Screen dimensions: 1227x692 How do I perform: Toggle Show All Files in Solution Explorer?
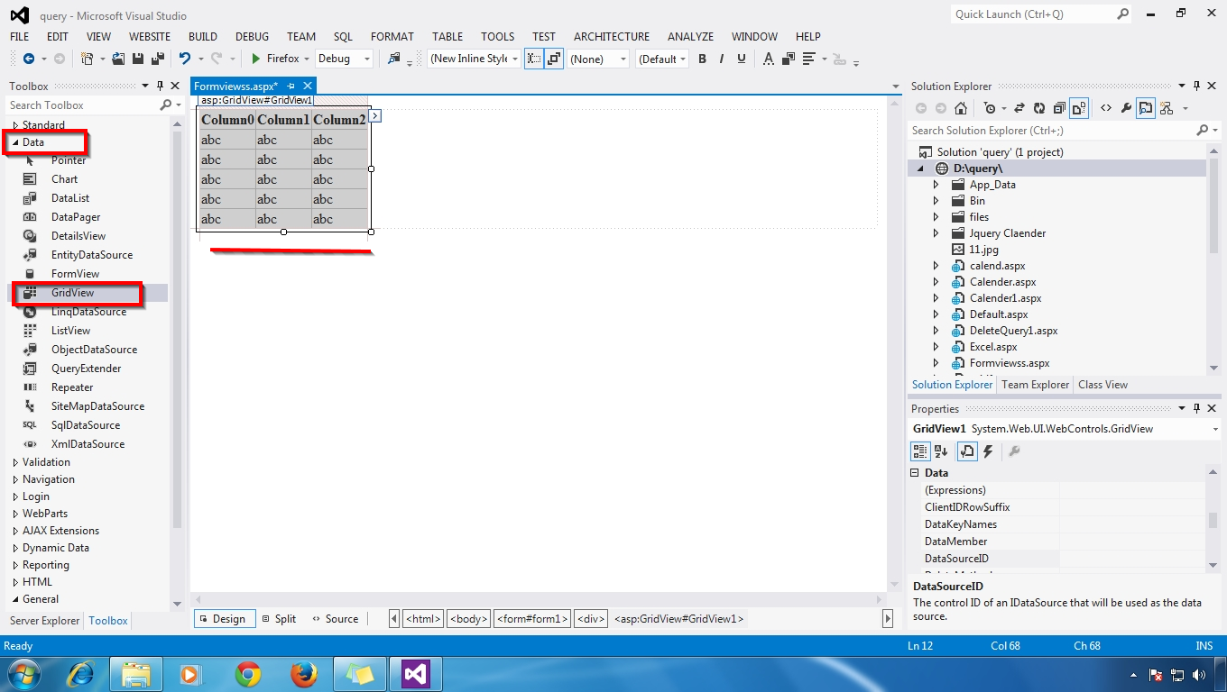[x=1079, y=108]
